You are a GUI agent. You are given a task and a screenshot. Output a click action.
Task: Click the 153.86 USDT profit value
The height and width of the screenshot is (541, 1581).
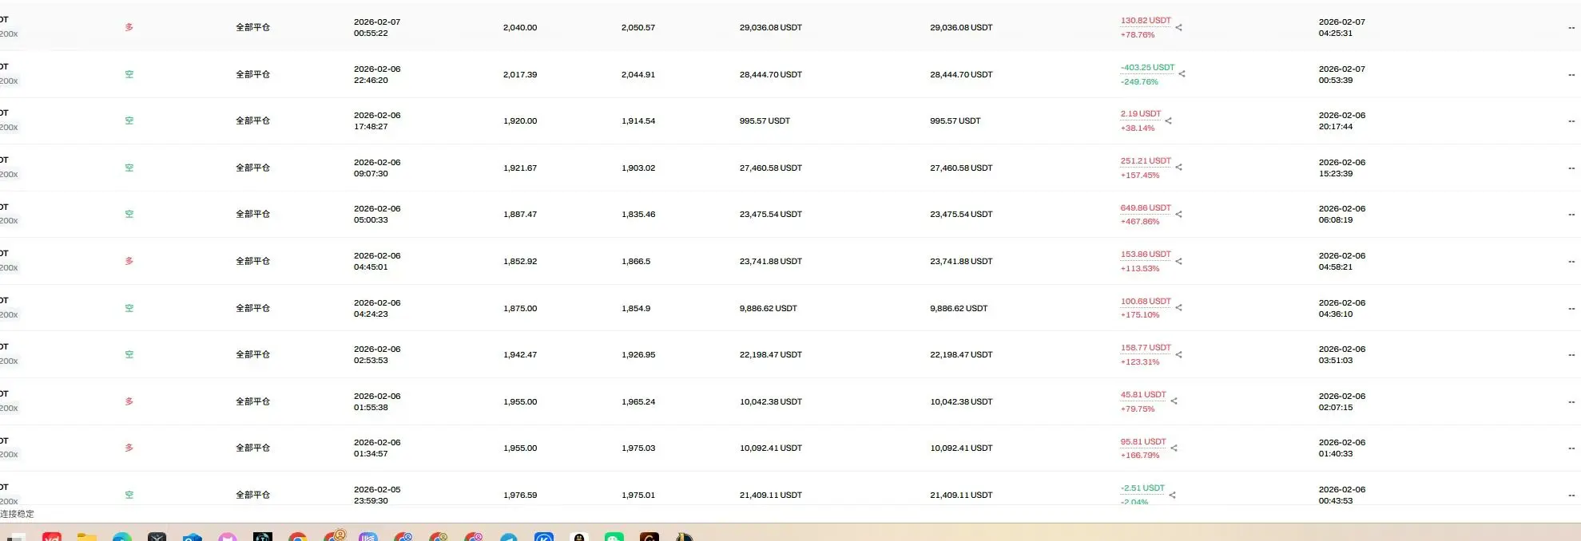click(x=1145, y=255)
